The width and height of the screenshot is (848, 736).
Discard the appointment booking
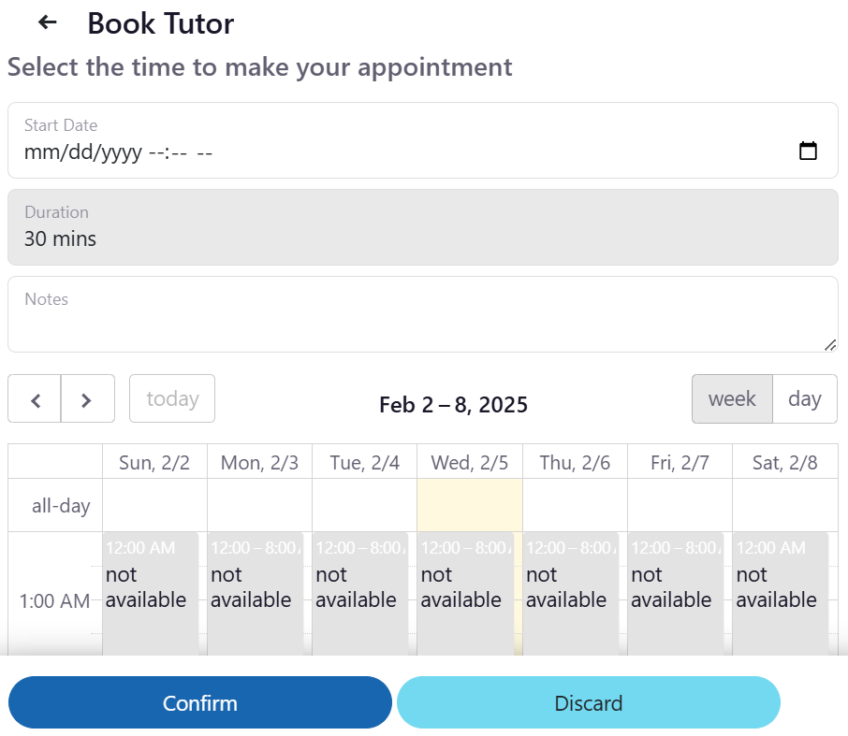(589, 702)
